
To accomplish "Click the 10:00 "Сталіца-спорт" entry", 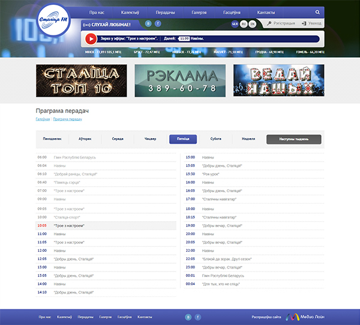I will 106,217.
